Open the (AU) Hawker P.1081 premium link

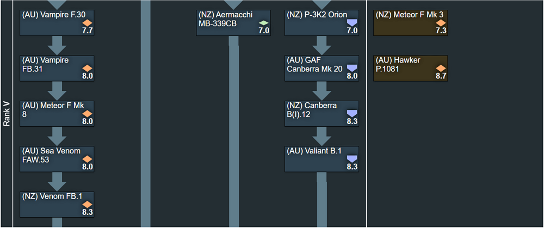[398, 64]
